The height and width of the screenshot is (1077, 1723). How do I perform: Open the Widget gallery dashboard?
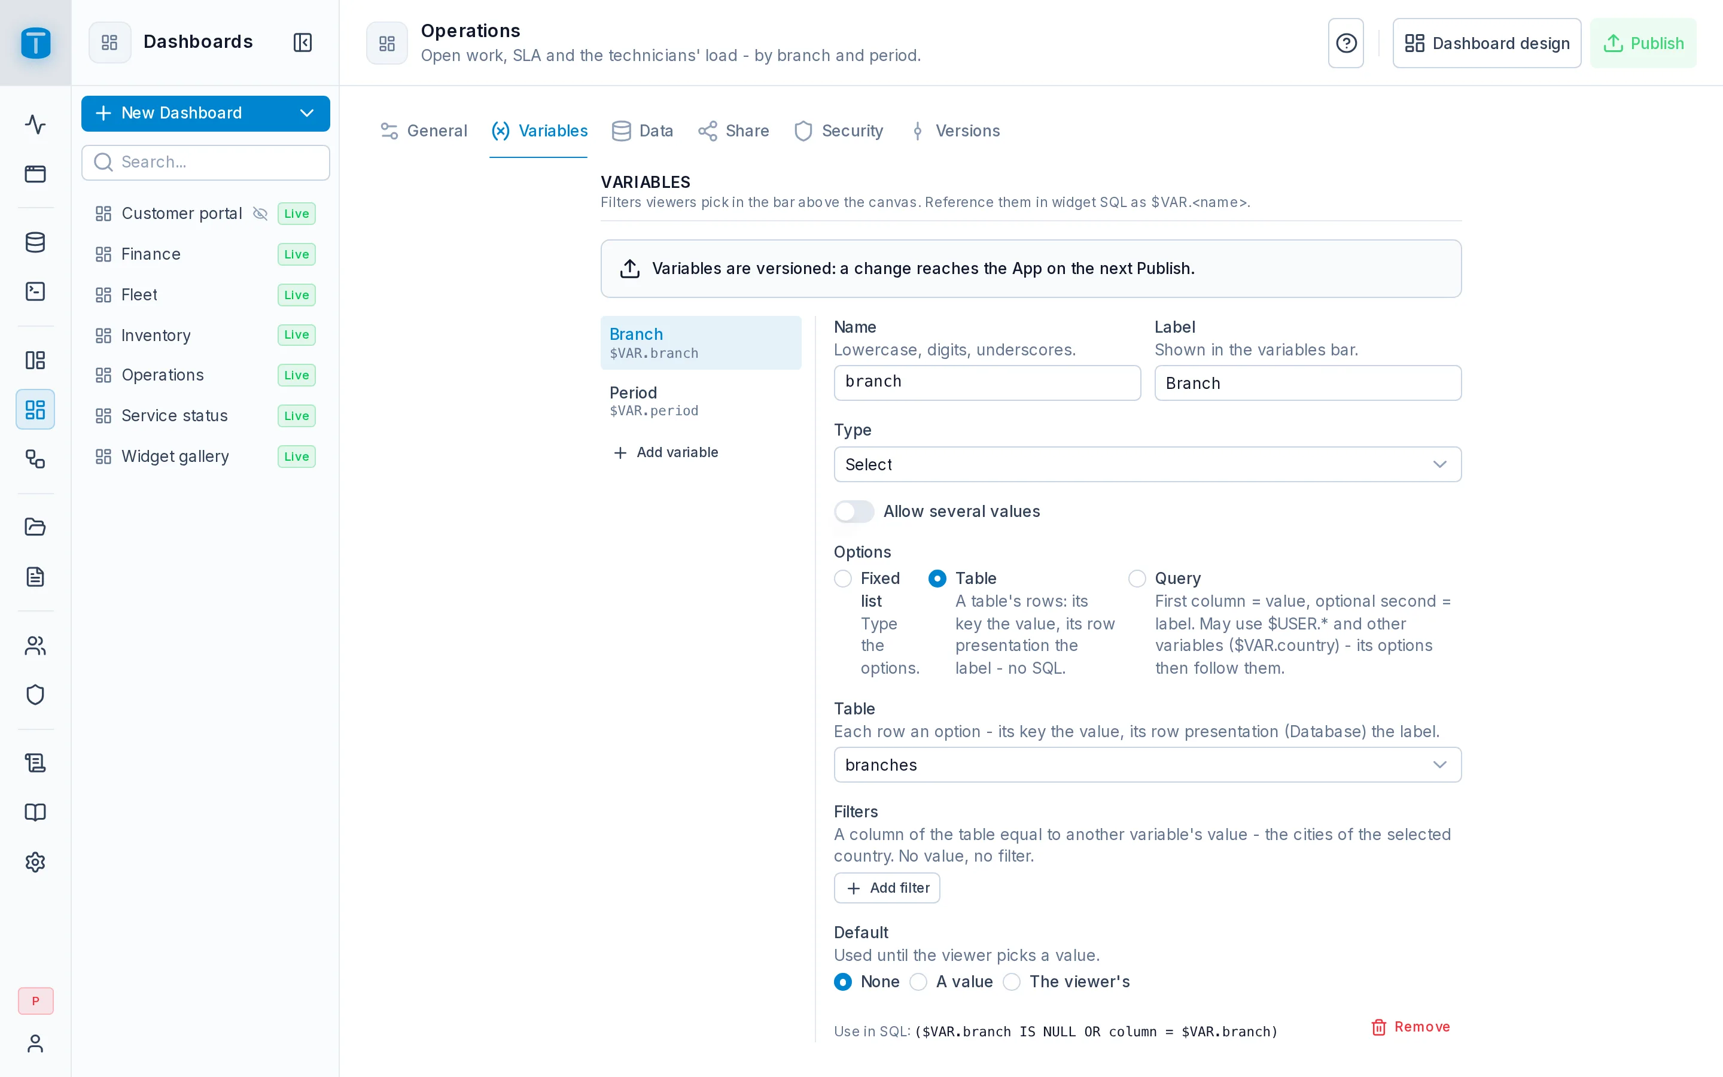coord(205,457)
